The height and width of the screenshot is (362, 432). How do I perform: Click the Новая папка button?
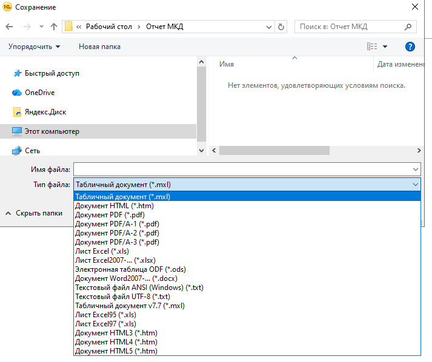(x=99, y=47)
